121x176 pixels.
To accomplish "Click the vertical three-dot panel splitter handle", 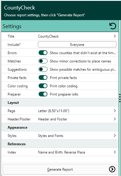I will coord(120,98).
